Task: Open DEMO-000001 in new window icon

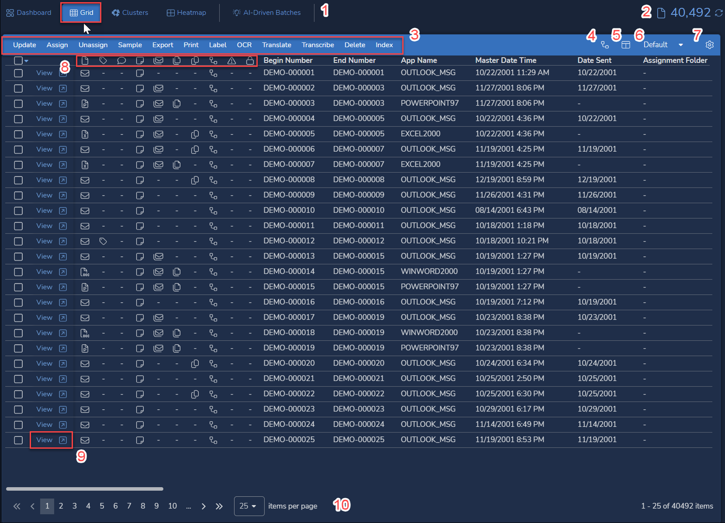Action: [x=63, y=73]
